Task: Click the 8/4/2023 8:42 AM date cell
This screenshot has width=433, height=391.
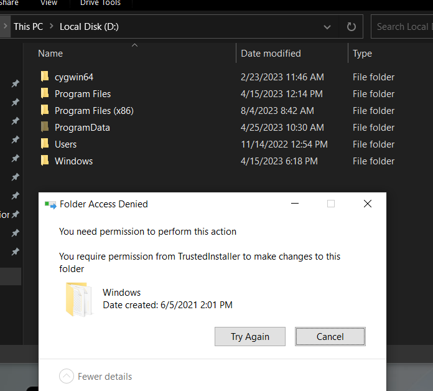Action: tap(277, 111)
